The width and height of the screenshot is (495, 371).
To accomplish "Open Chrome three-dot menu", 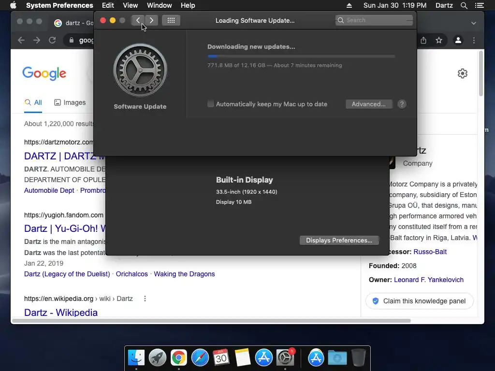I will click(x=474, y=40).
